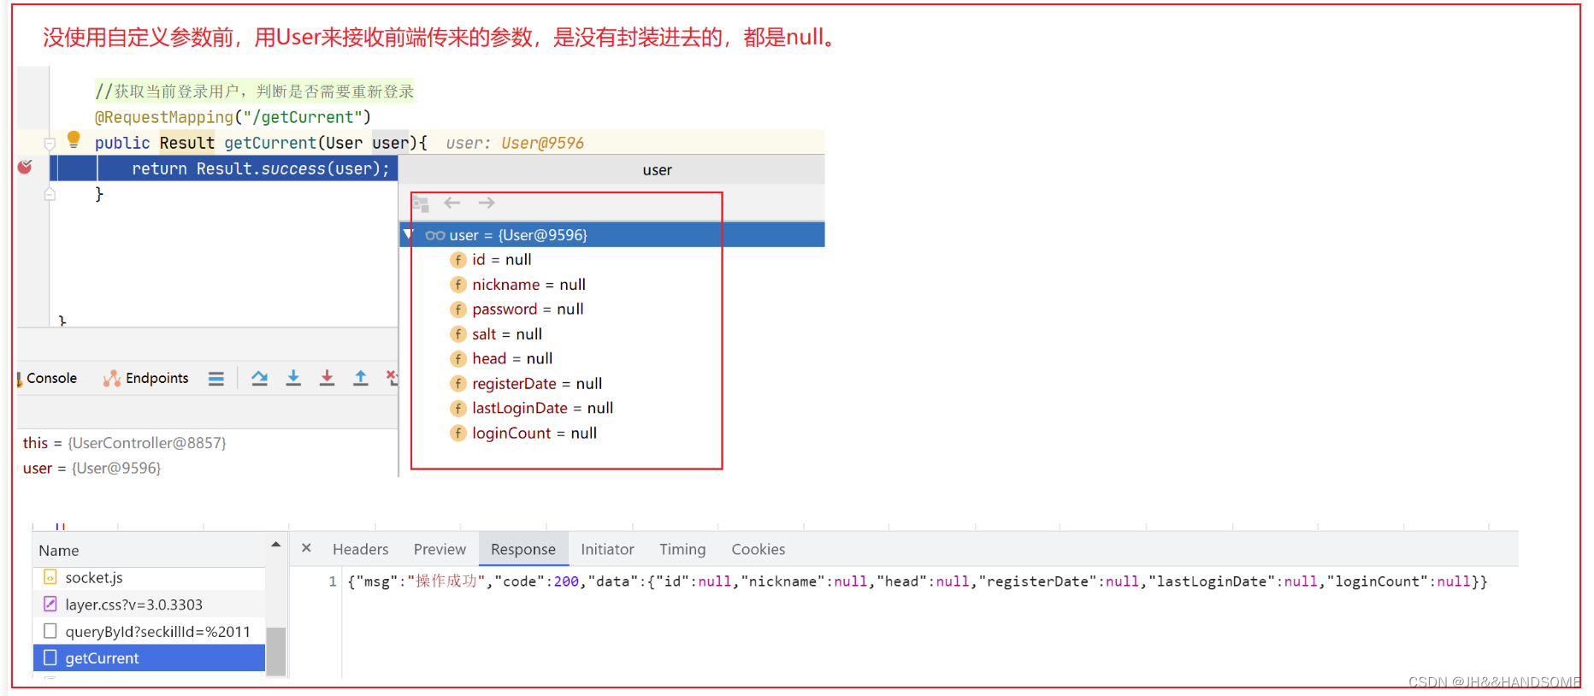Screen dimensions: 1594x696
Task: Switch to the Initiator tab
Action: click(607, 549)
